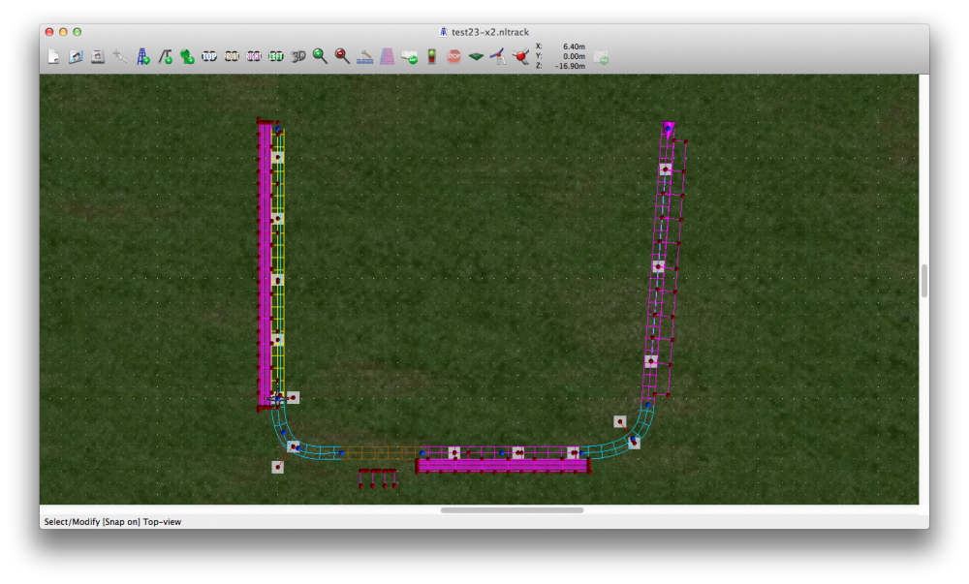Screen dimensions: 969x584
Task: Click the red STOP sign icon
Action: click(453, 57)
